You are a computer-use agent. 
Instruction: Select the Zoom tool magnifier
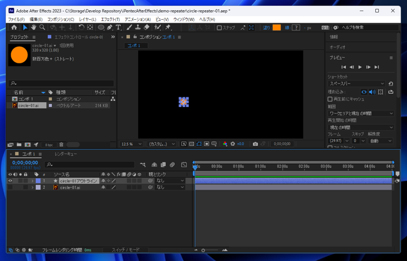point(42,27)
